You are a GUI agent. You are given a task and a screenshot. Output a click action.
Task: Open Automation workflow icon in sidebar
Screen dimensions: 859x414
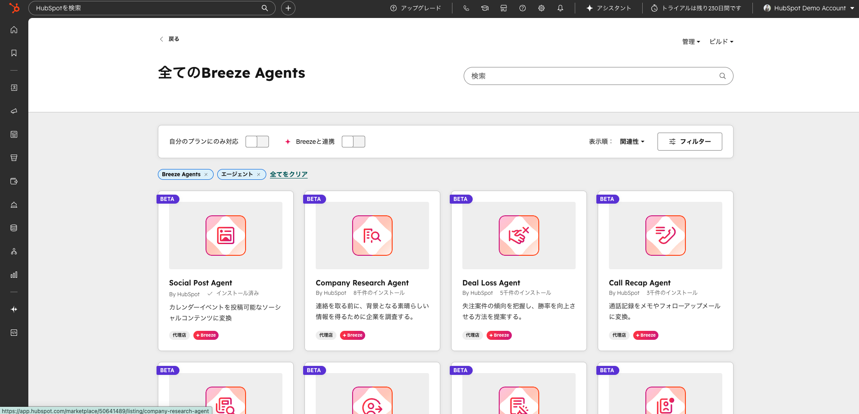[x=14, y=251]
